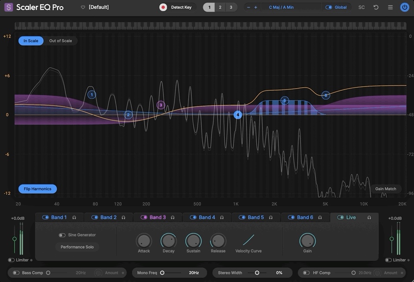The height and width of the screenshot is (282, 414).
Task: Toggle Band 4 on/off switch
Action: coord(193,217)
